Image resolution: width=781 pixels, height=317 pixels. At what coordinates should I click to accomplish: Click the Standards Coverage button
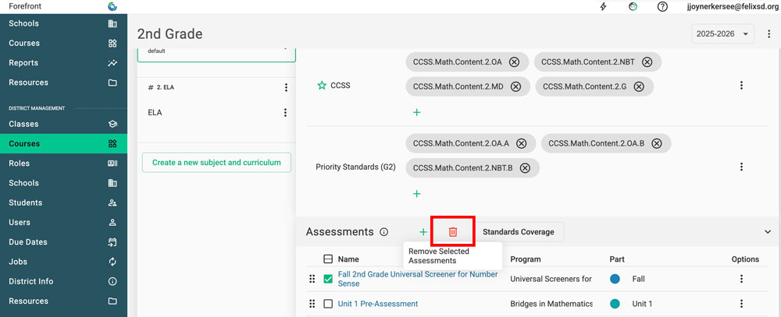click(519, 232)
